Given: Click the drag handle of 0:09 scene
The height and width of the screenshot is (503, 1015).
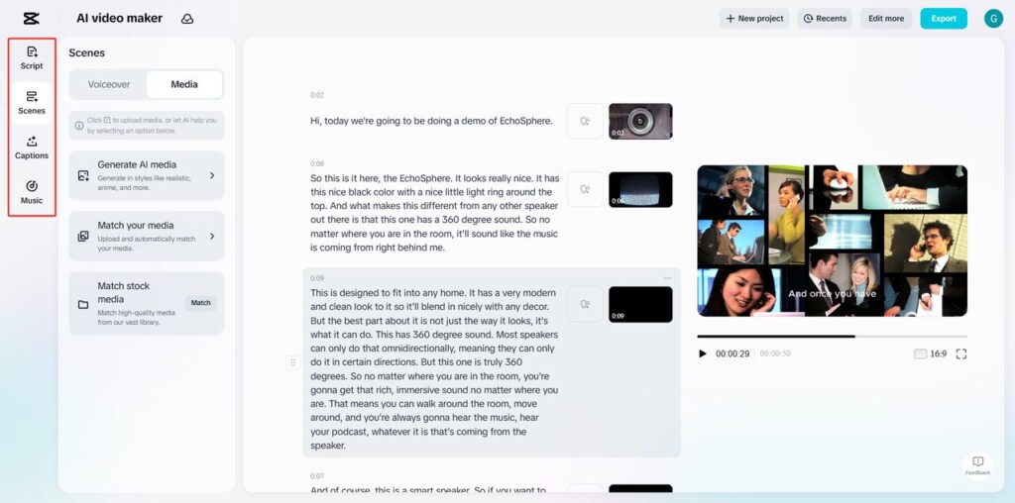Looking at the screenshot, I should [x=292, y=362].
